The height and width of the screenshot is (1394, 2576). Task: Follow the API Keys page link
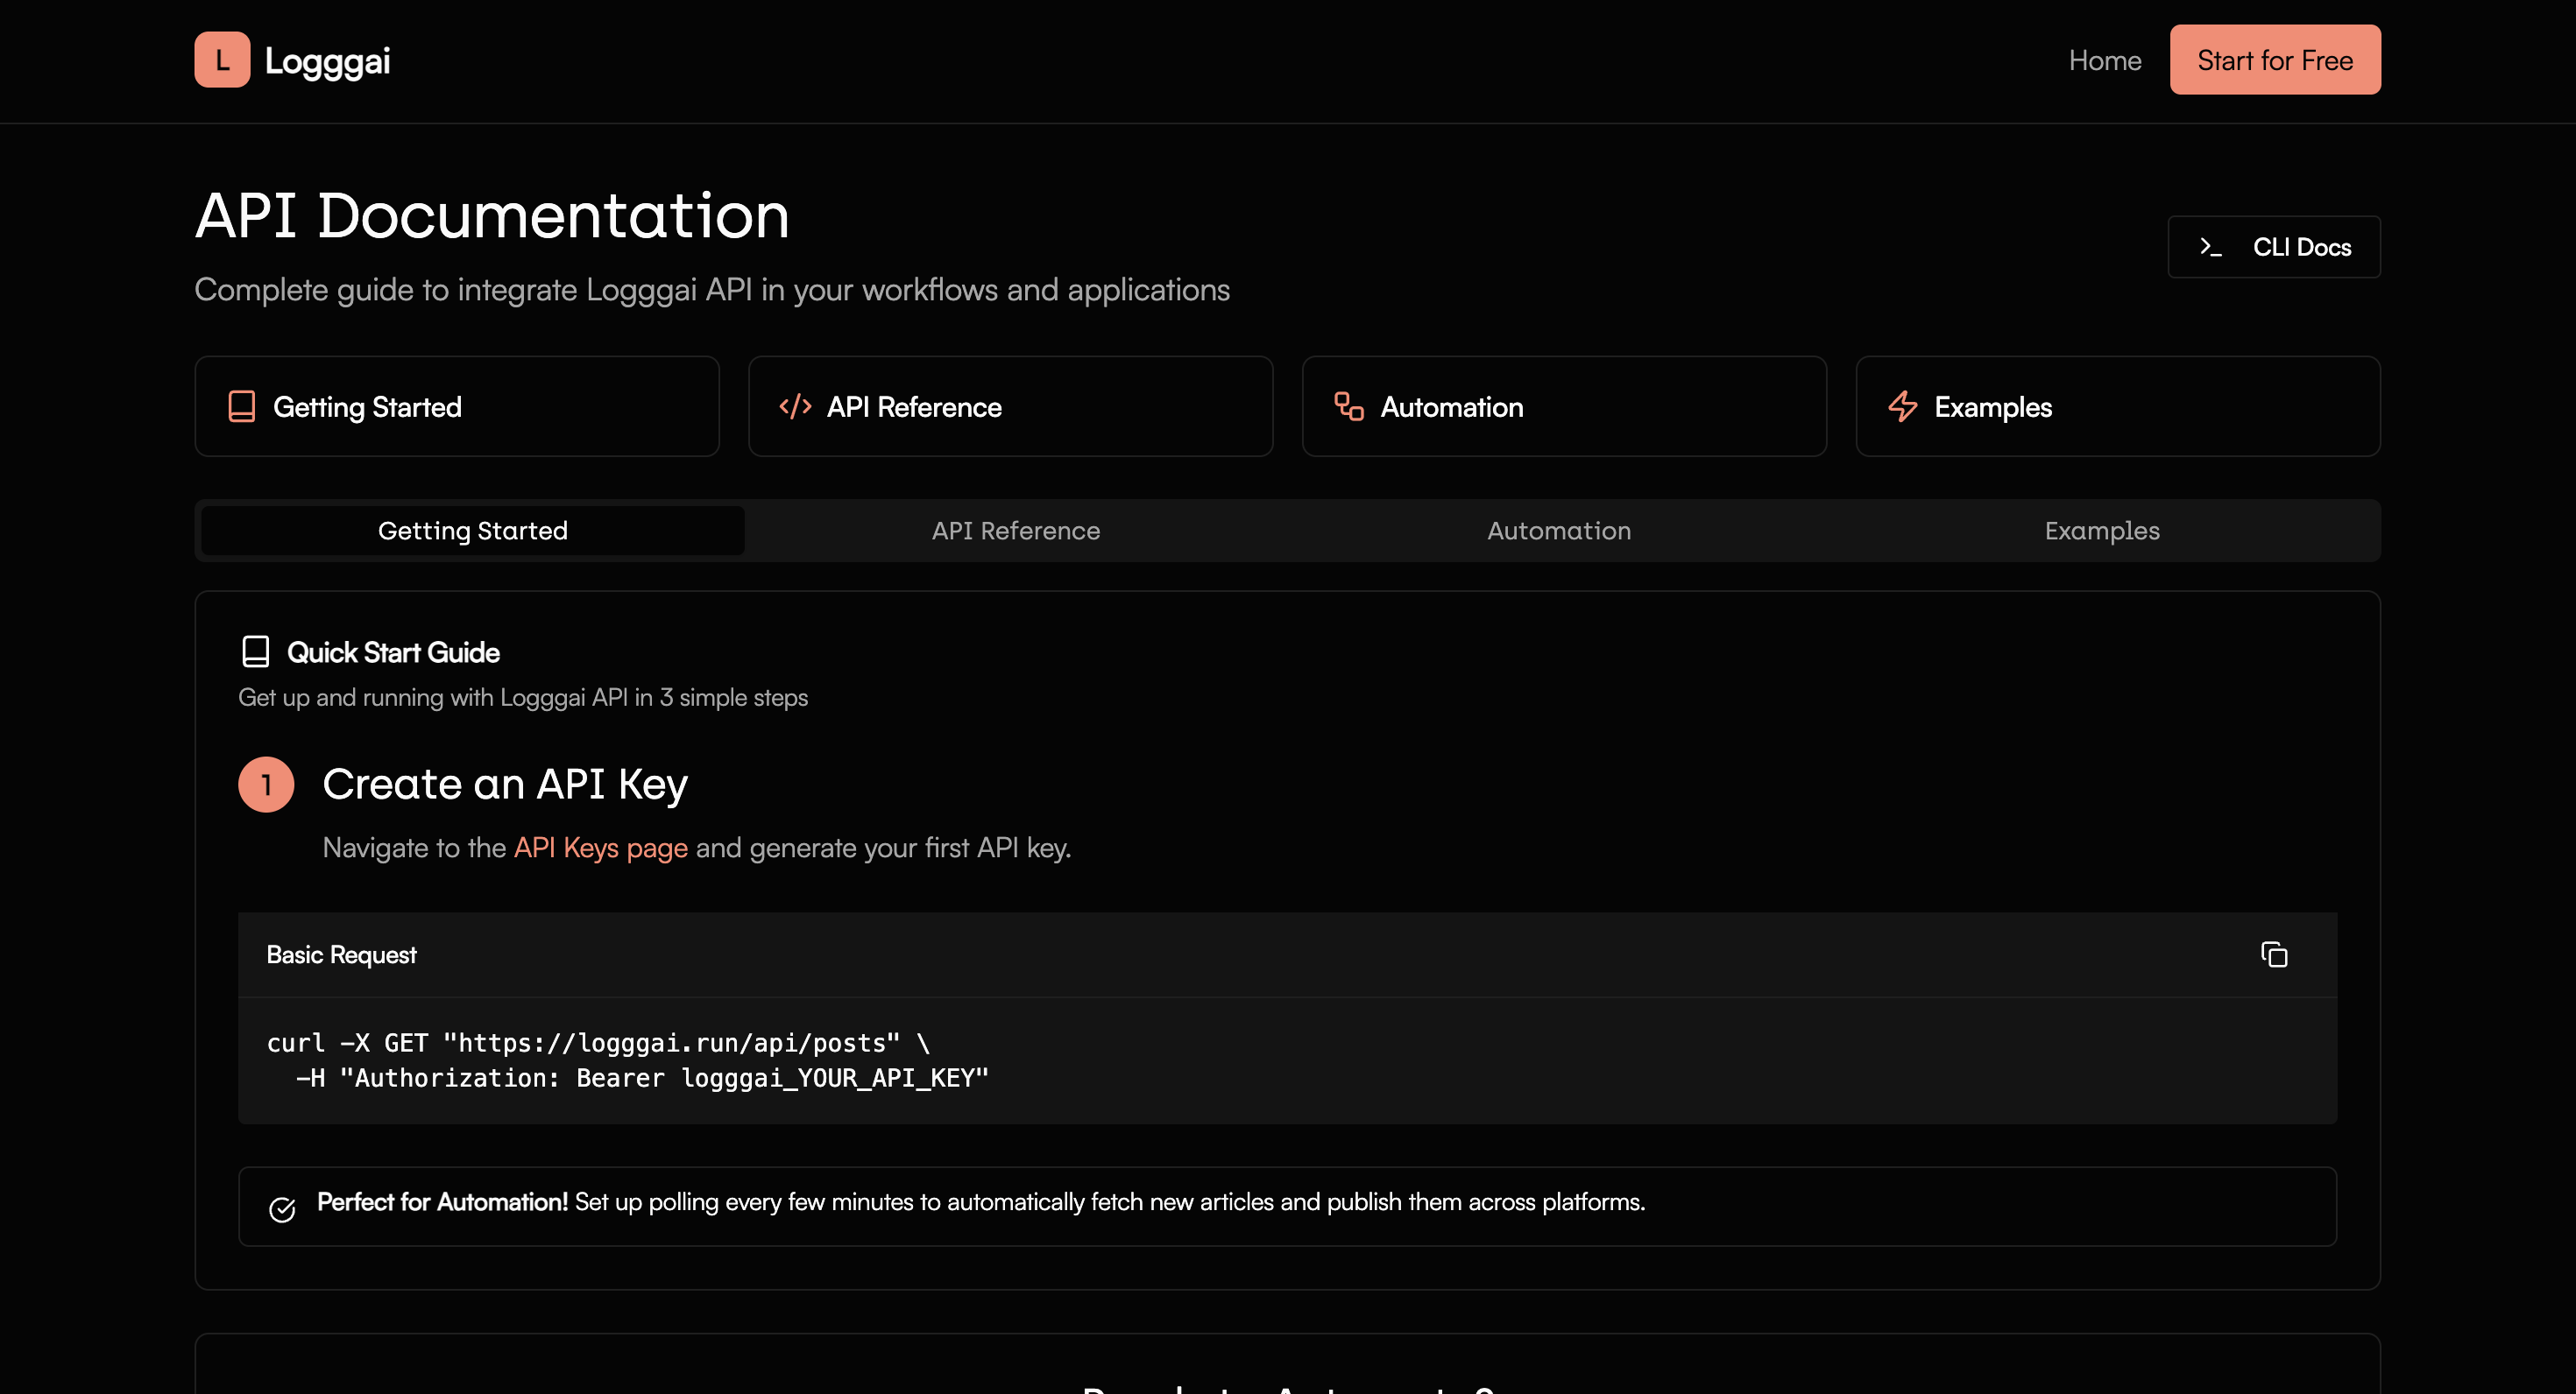[601, 848]
